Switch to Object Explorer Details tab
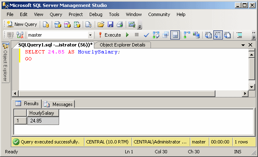258x157 pixels. [x=122, y=45]
